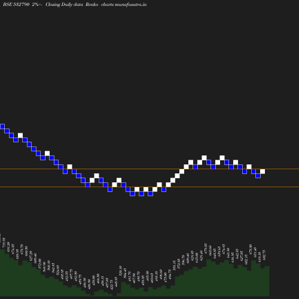Click the "2%+-" brick size text
This screenshot has height=299, width=299.
[x=37, y=4]
